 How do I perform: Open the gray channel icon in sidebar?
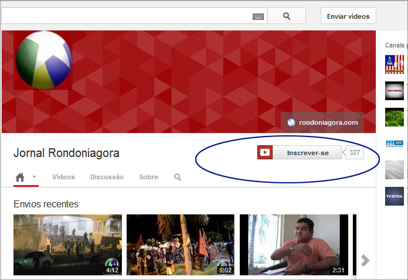point(395,170)
